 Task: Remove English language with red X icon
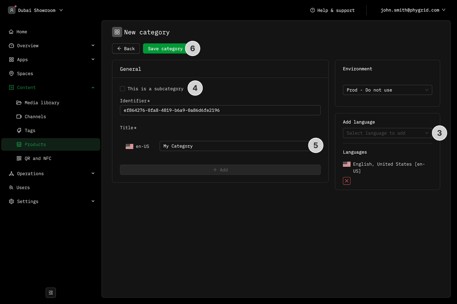click(x=347, y=181)
